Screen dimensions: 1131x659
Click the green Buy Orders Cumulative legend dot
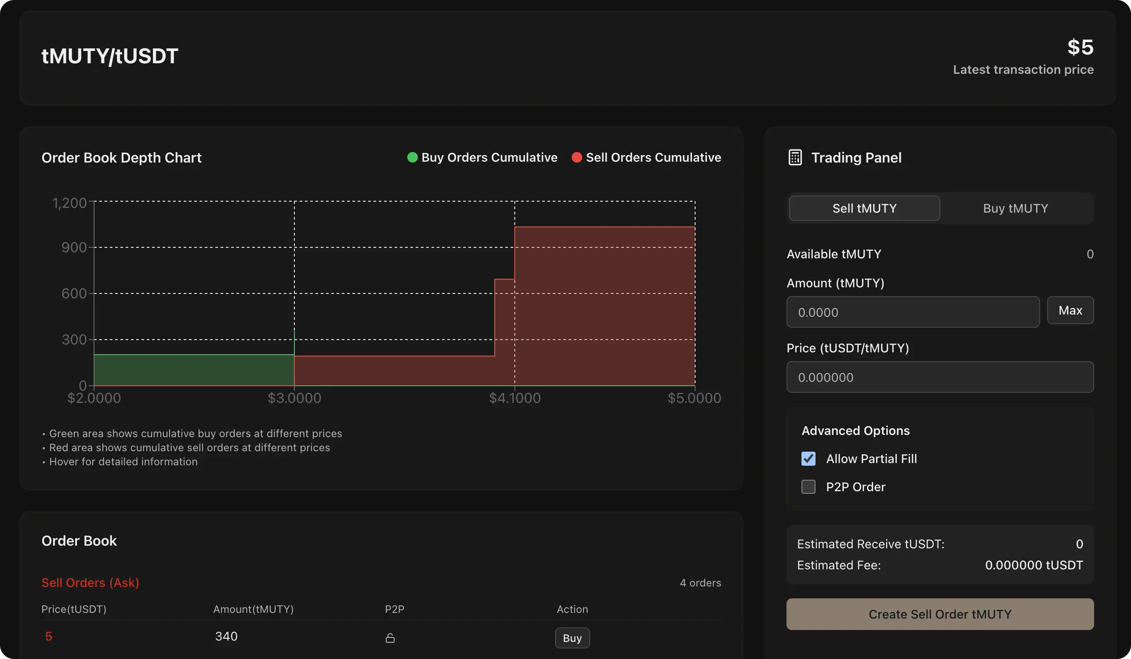point(412,157)
